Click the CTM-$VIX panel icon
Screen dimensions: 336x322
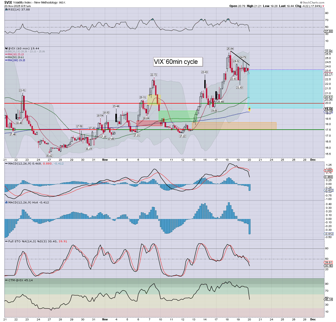[x=6, y=280]
